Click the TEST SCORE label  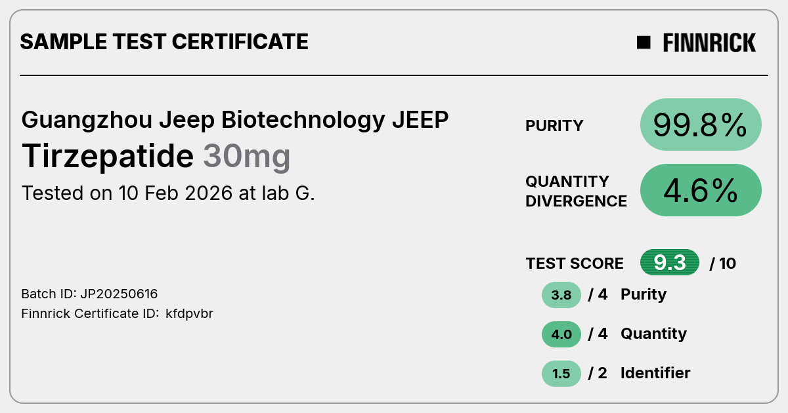coord(575,264)
